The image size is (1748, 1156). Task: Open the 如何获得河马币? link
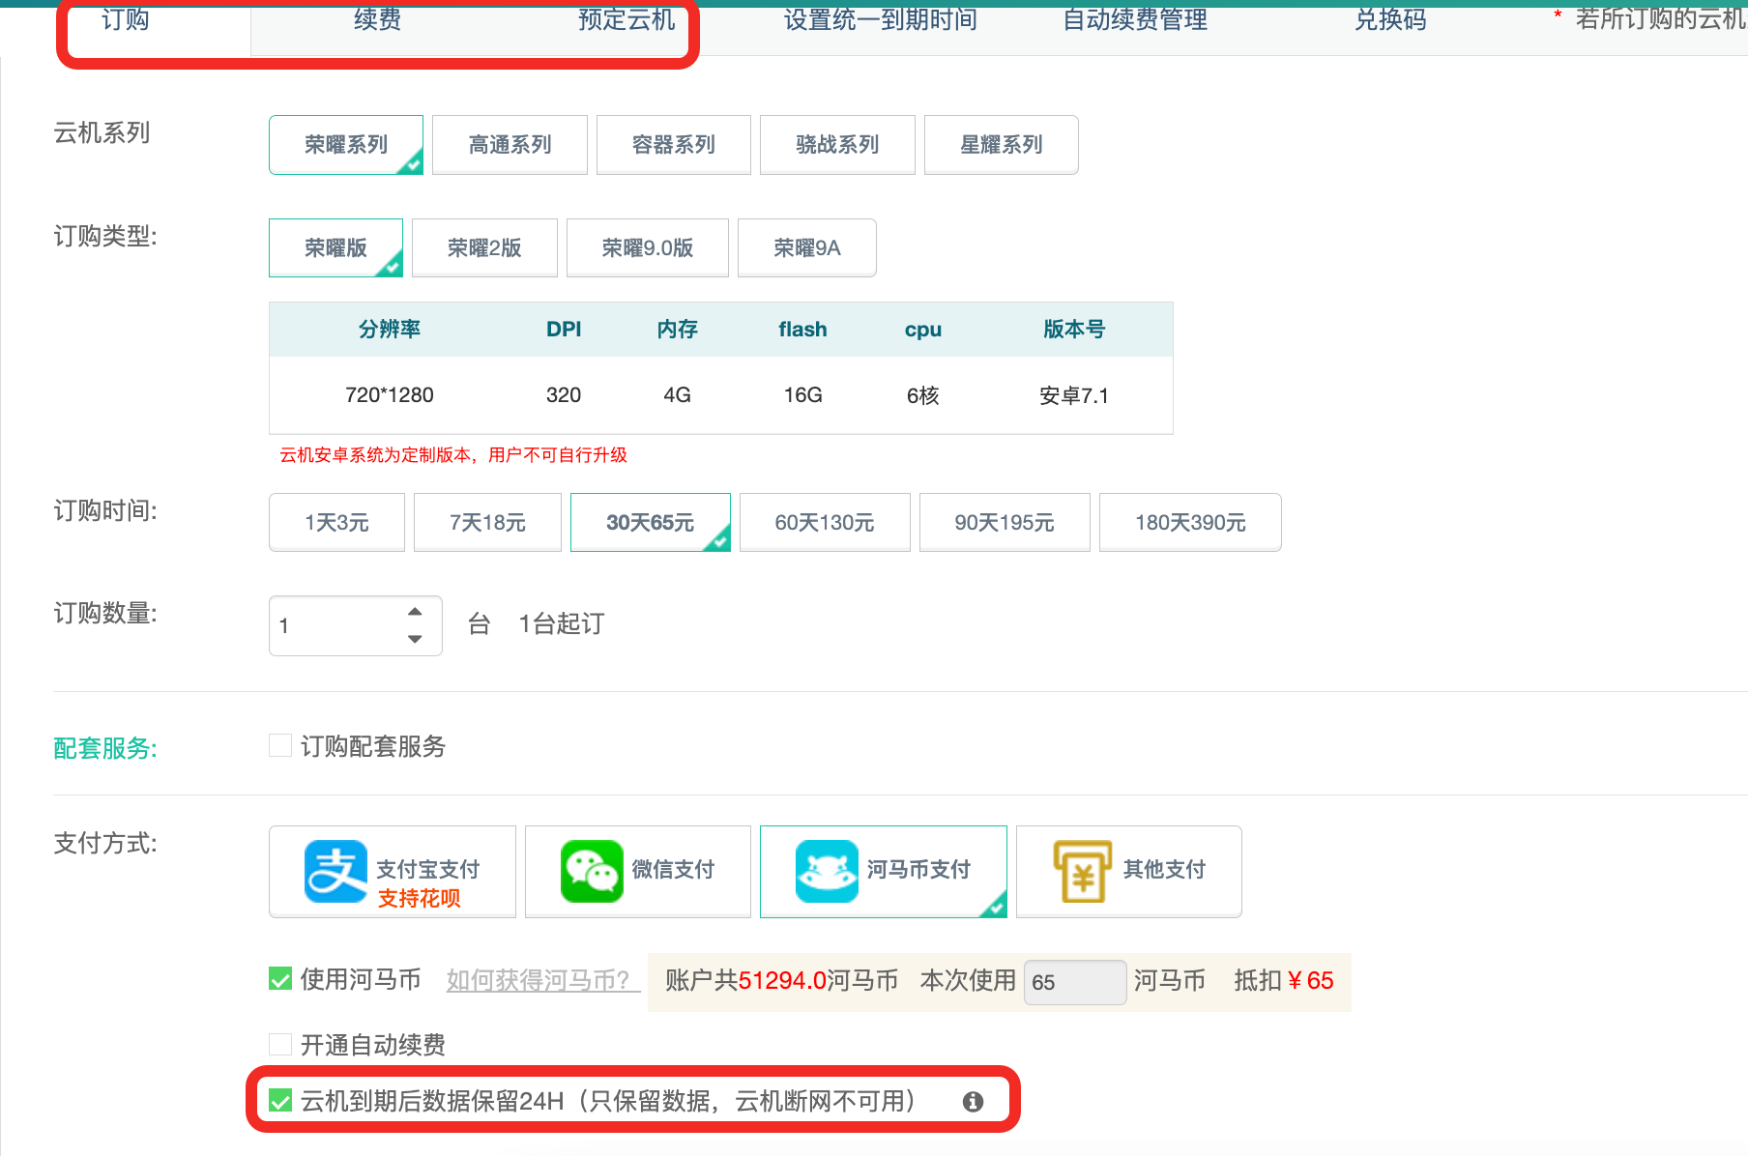pos(538,980)
